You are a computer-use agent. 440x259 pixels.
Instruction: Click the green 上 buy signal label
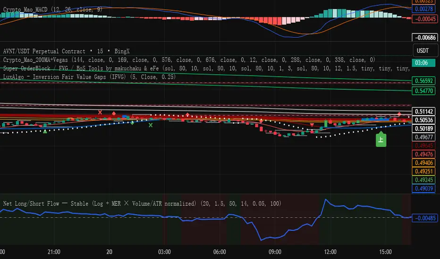381,139
